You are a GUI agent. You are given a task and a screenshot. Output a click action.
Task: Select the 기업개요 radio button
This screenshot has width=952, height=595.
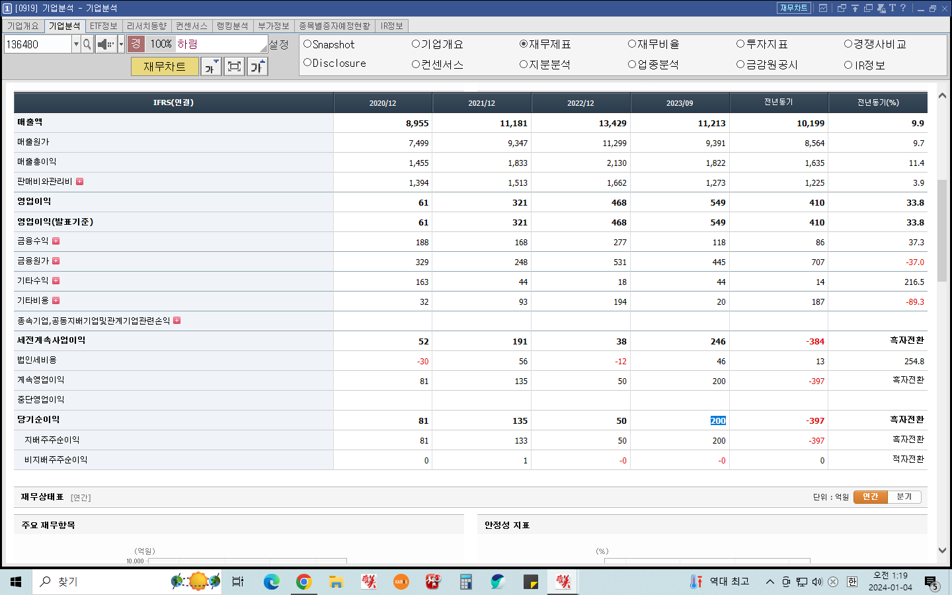click(x=416, y=44)
